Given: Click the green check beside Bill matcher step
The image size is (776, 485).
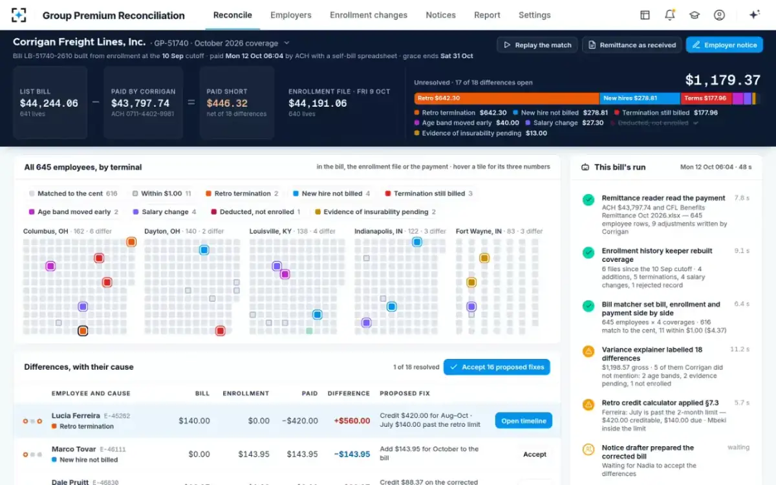Looking at the screenshot, I should tap(588, 306).
